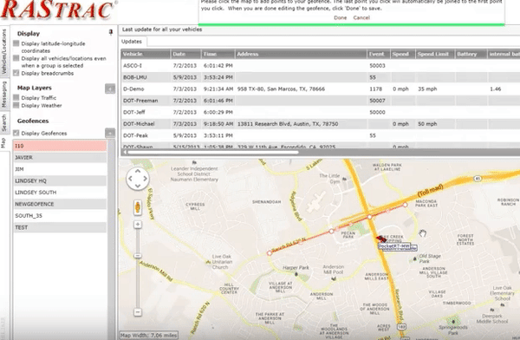This screenshot has height=340, width=520.
Task: Enable Display latitude-longitude coordinates checkbox
Action: [16, 43]
